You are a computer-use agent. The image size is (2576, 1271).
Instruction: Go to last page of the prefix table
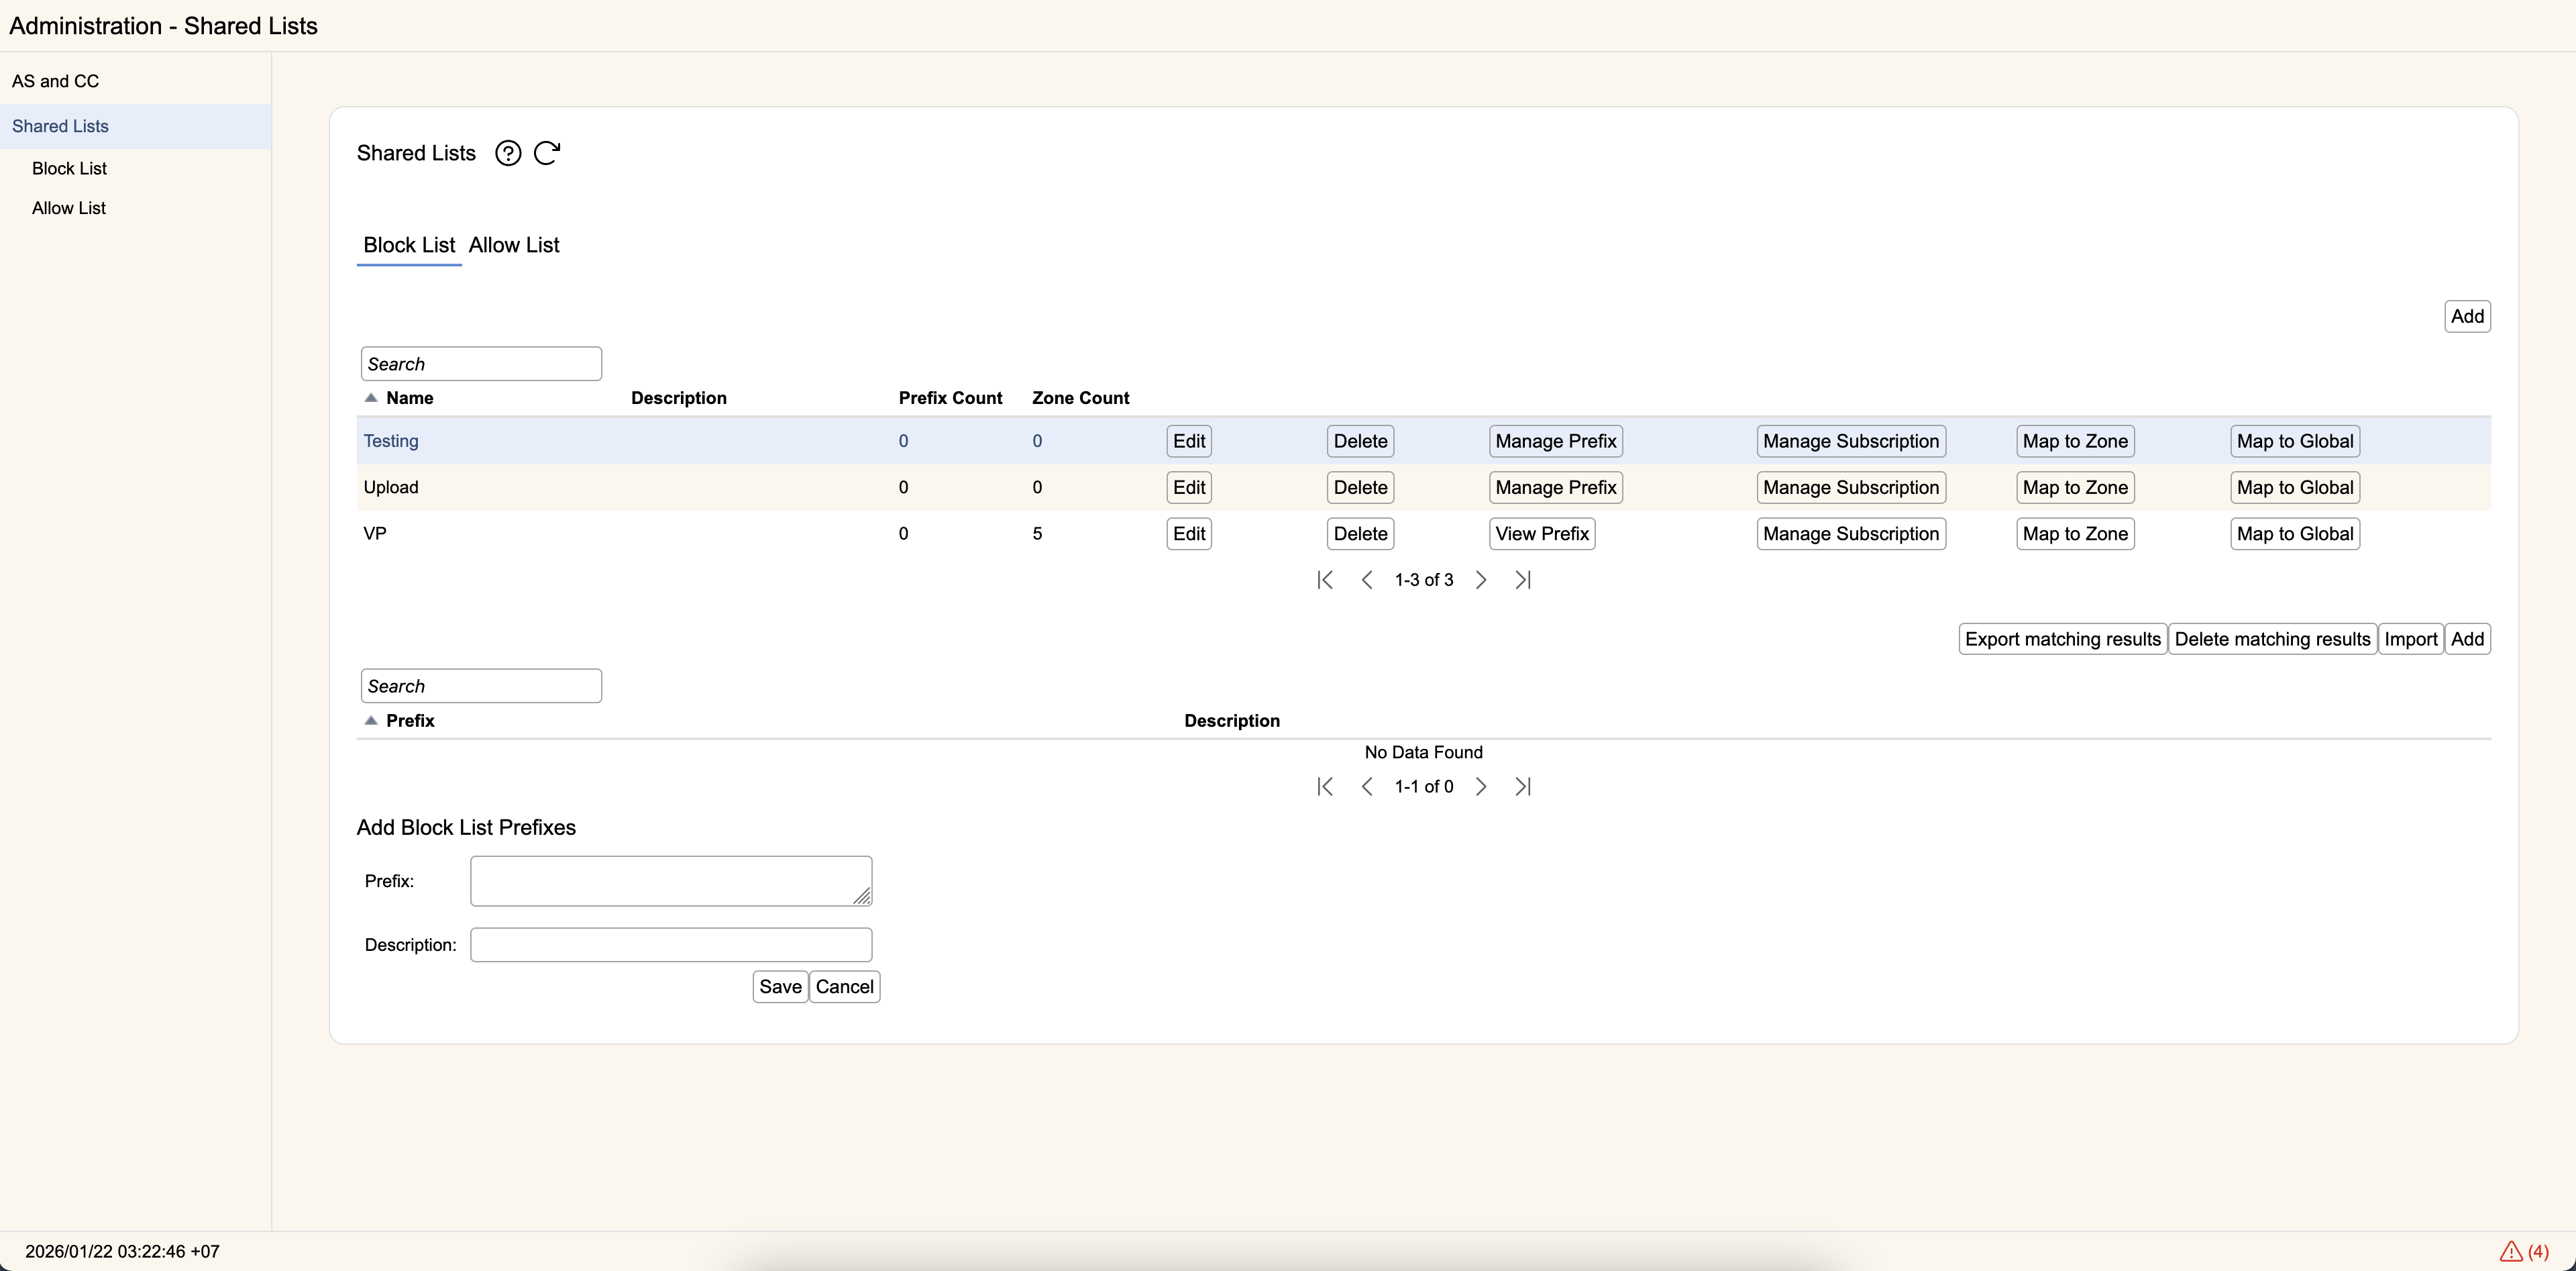click(1523, 787)
